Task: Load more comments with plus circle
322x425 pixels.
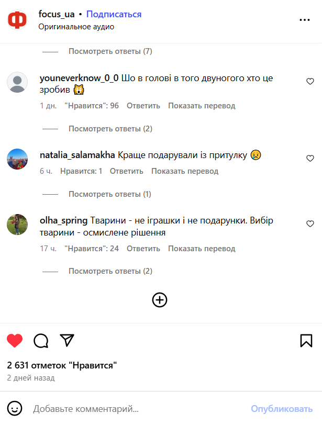Action: coord(160,299)
